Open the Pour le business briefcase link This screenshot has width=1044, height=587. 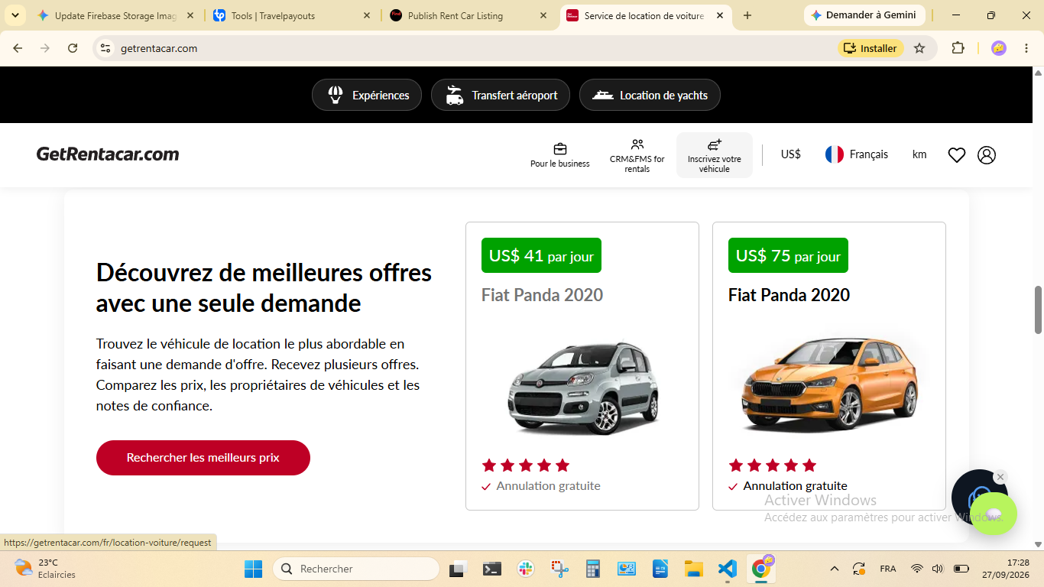coord(560,155)
